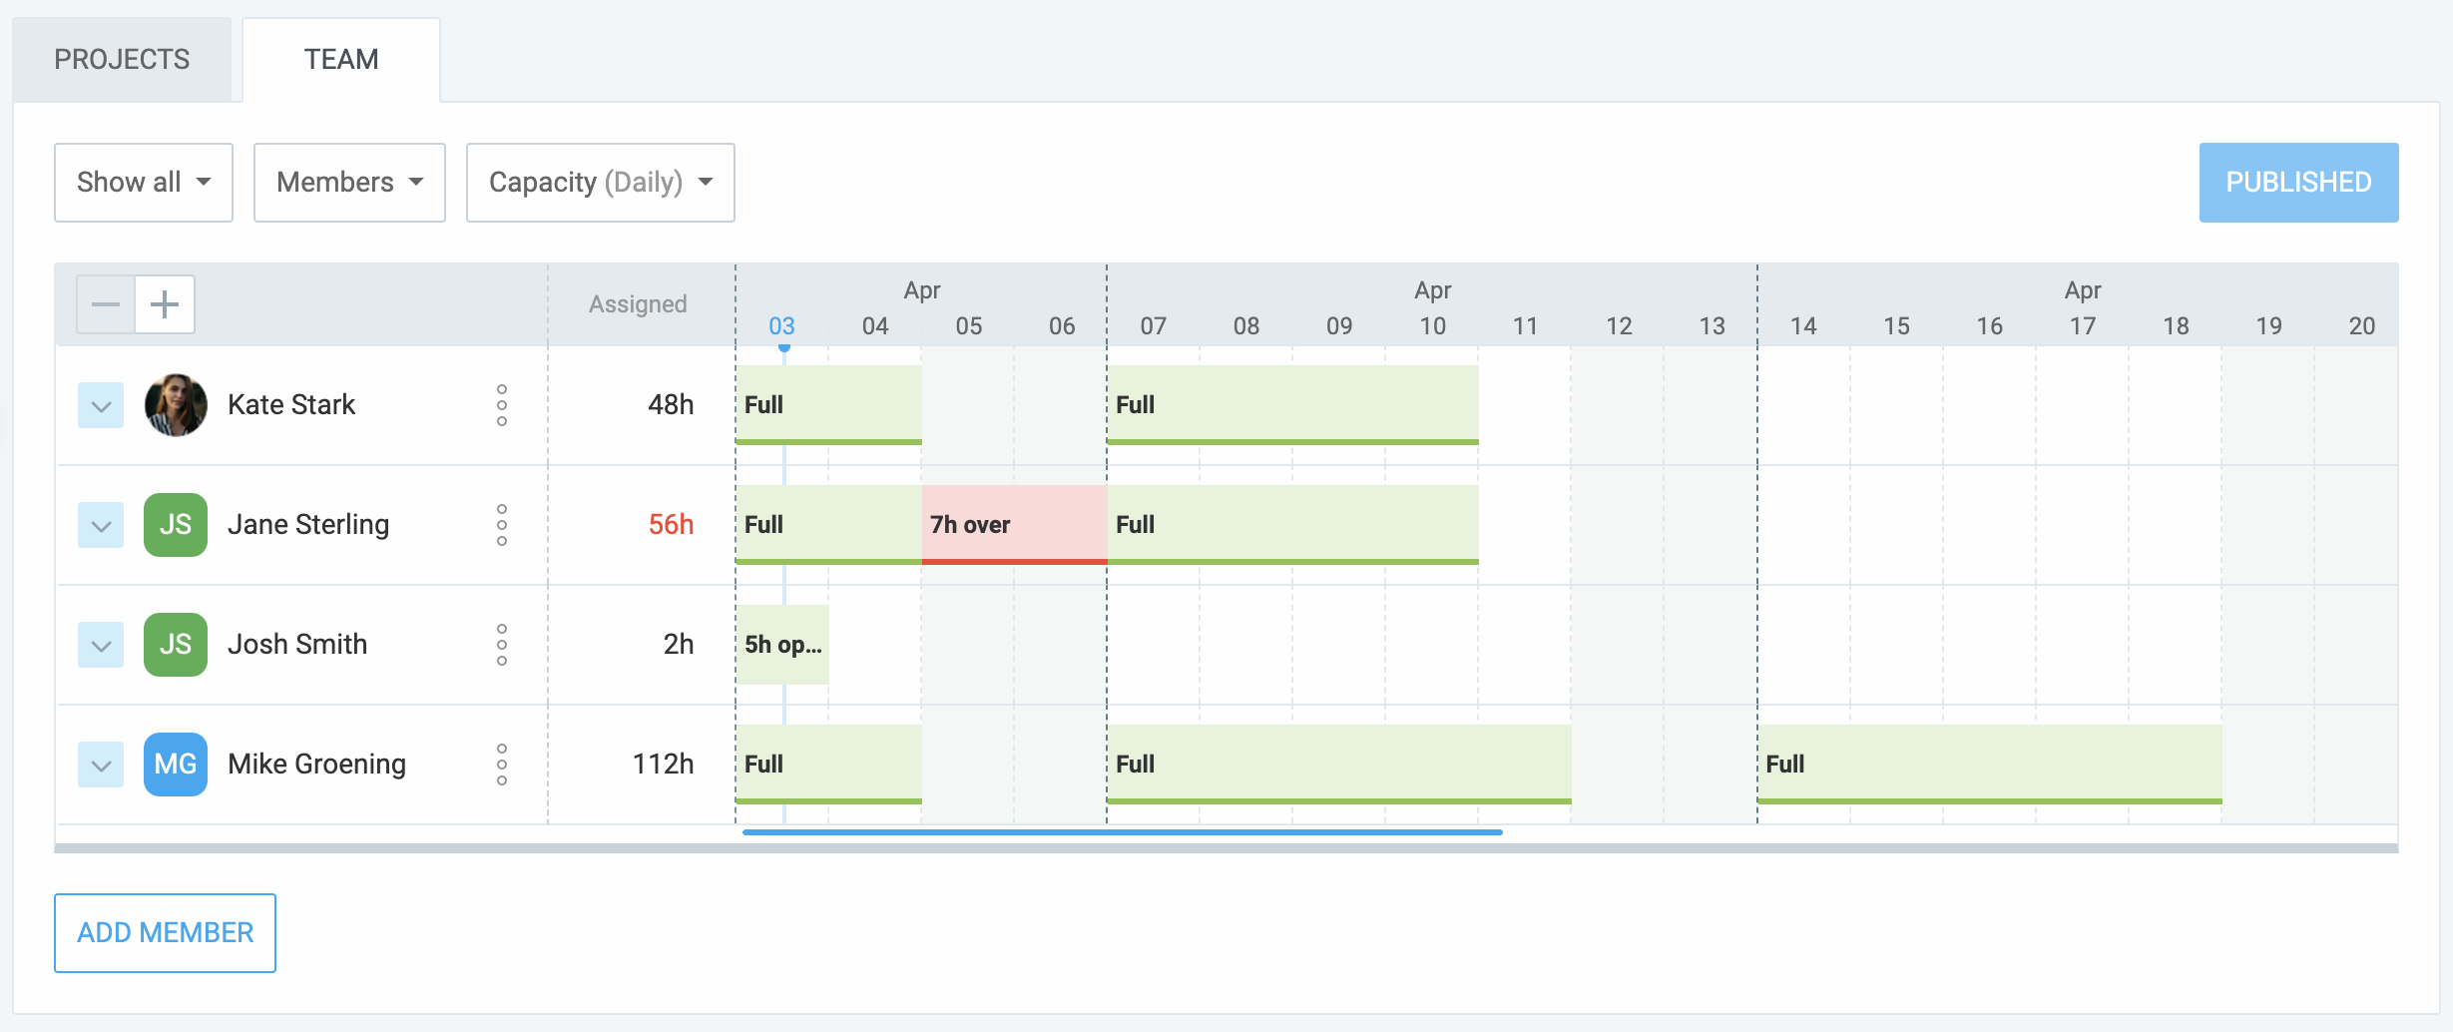Screen dimensions: 2453x1032
Task: Switch to the PROJECTS tab
Action: [x=121, y=59]
